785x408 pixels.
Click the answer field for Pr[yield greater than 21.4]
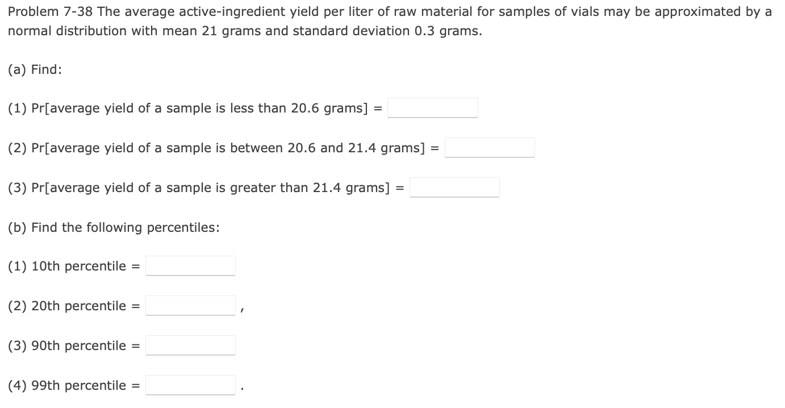(454, 187)
